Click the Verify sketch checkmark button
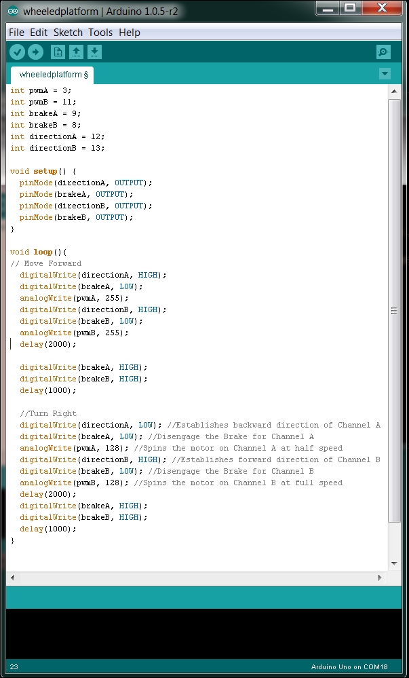 [x=18, y=52]
